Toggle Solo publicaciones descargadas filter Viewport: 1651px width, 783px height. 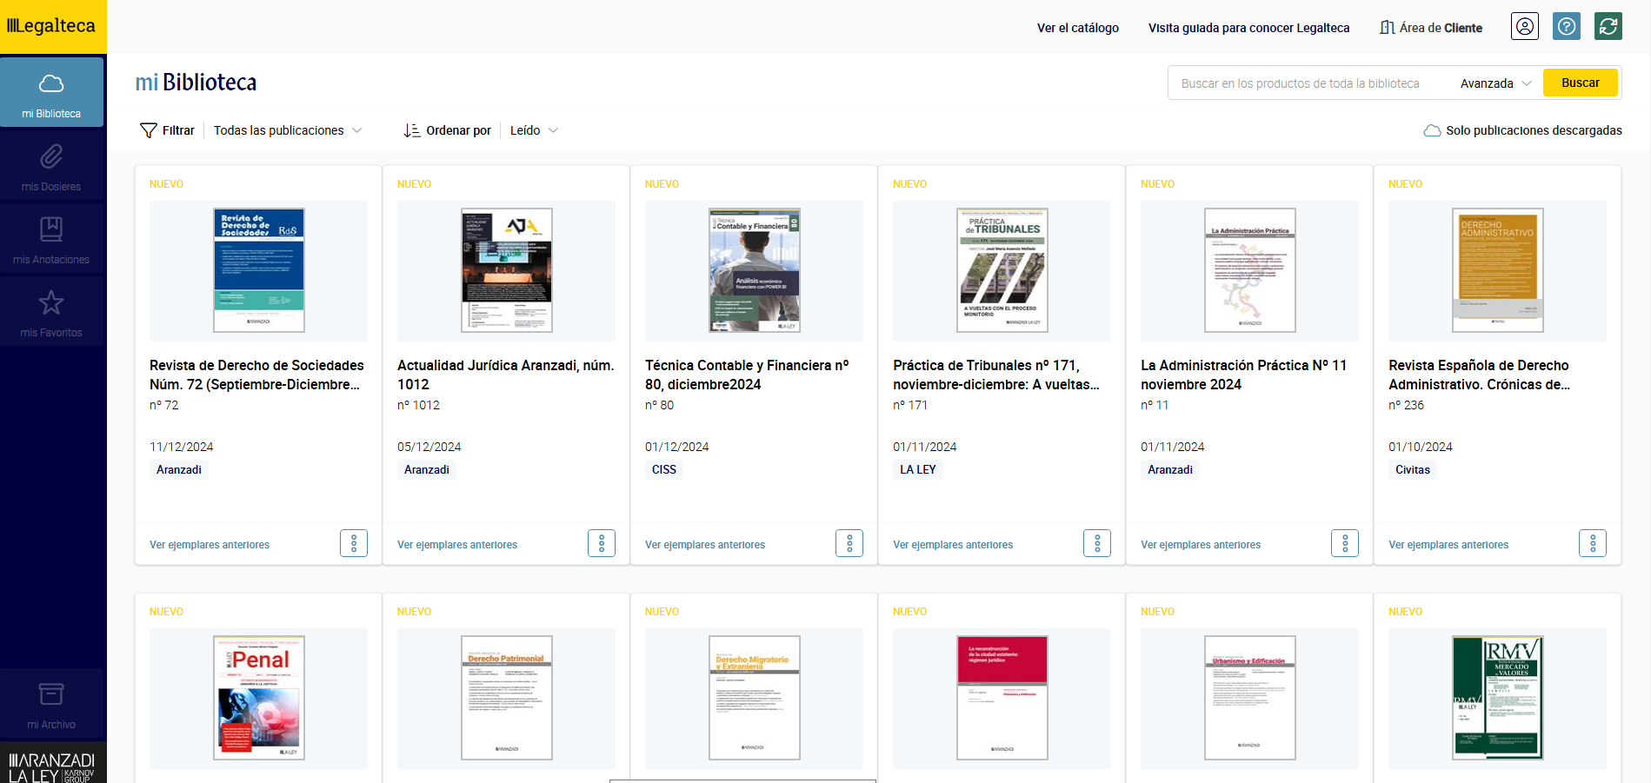click(1522, 130)
